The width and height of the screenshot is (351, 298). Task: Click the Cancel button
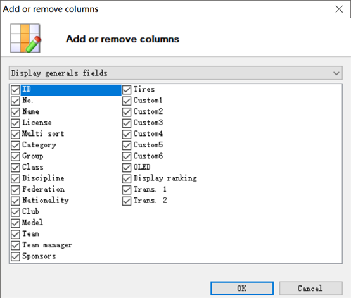(x=310, y=288)
